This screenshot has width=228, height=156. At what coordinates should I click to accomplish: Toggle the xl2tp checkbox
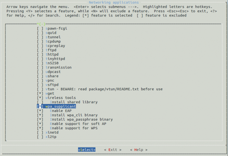point(40,137)
